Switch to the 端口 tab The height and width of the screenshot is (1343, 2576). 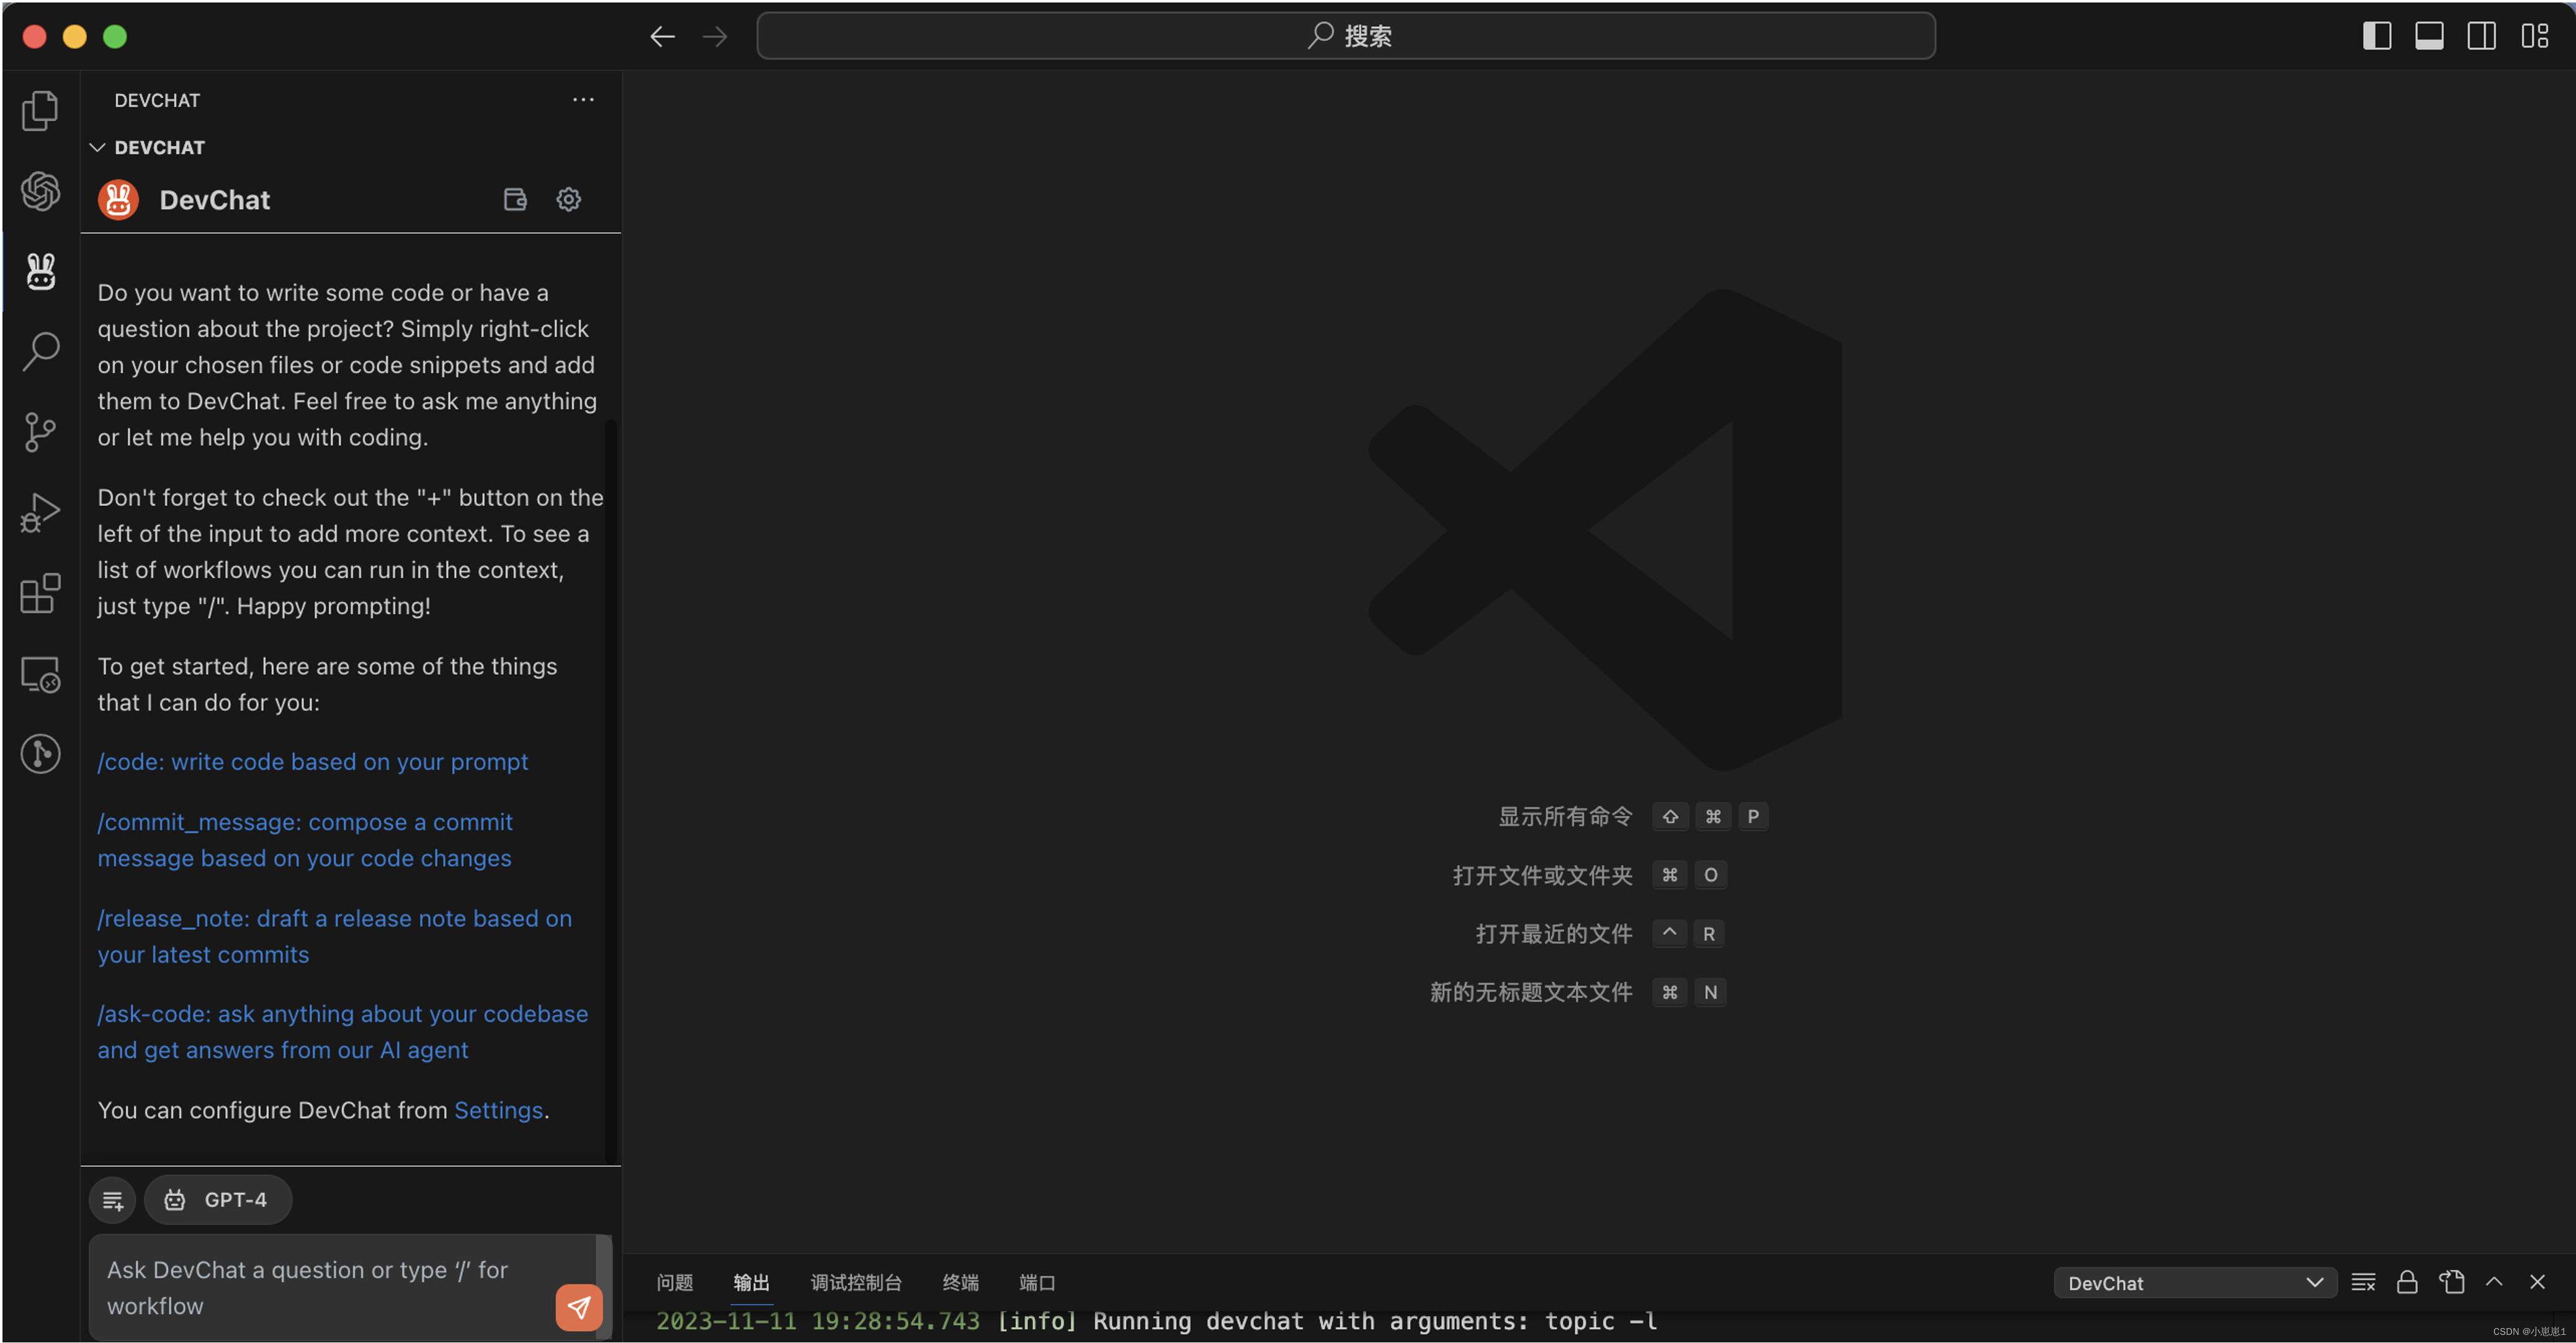pyautogui.click(x=1037, y=1282)
